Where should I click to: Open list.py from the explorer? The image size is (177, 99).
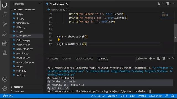tap(20, 32)
